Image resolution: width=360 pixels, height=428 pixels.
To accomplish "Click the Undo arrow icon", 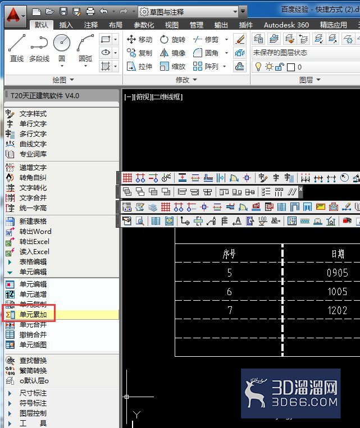I will [104, 11].
